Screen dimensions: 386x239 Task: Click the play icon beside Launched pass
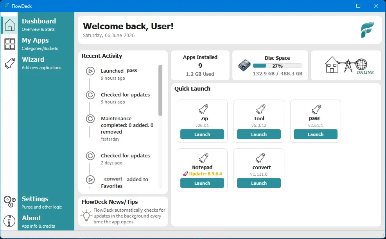point(90,71)
